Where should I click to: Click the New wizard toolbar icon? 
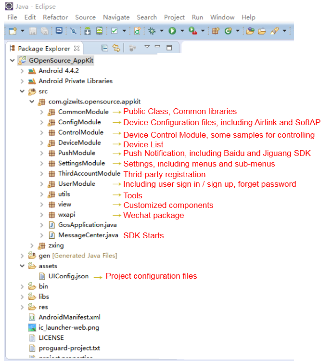coord(13,31)
